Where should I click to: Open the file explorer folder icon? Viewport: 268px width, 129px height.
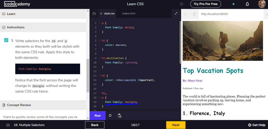[94, 14]
